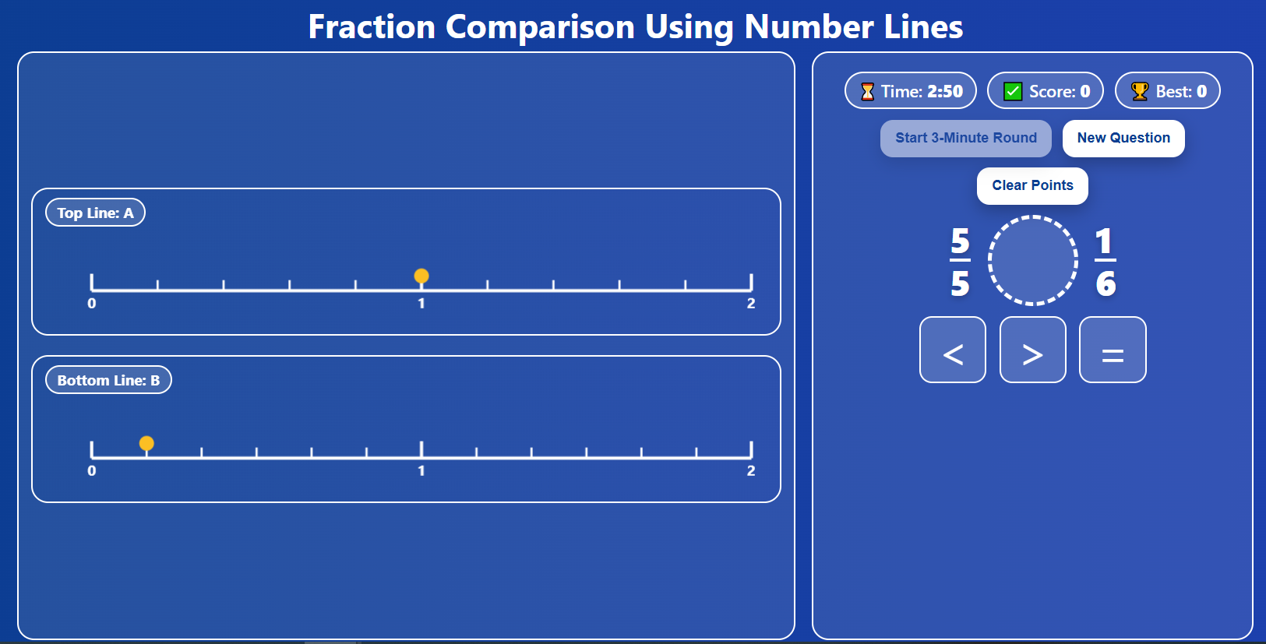
Task: Choose the equals comparison symbol
Action: pyautogui.click(x=1113, y=350)
